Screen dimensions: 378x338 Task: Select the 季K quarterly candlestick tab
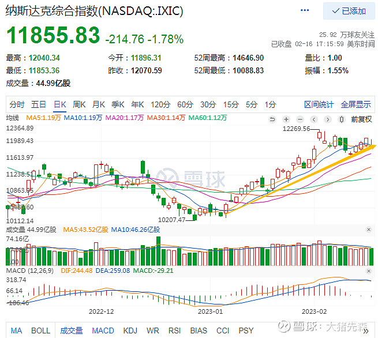[x=118, y=104]
